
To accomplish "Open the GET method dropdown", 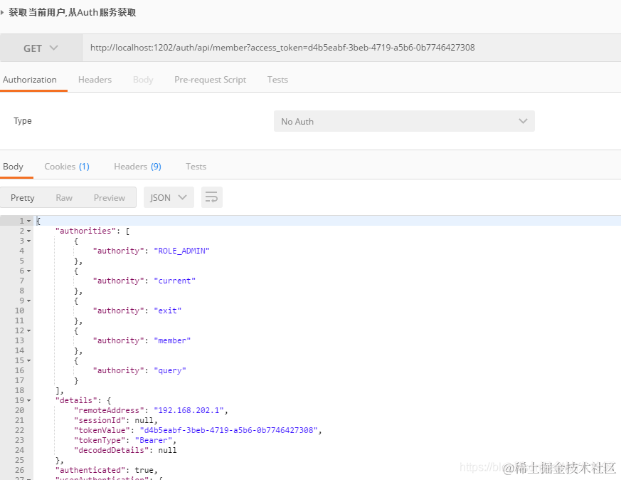I will click(x=41, y=48).
